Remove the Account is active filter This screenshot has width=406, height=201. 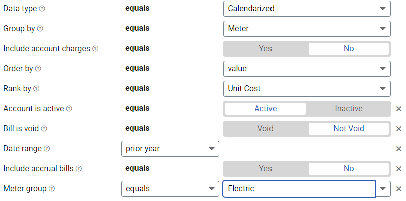pos(399,109)
